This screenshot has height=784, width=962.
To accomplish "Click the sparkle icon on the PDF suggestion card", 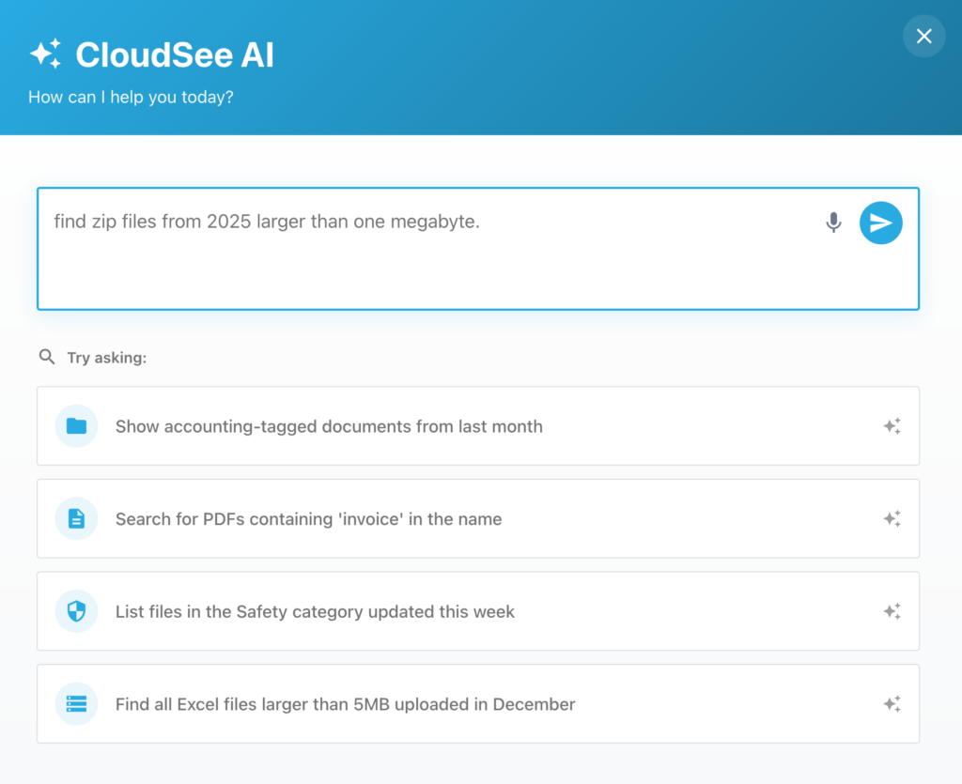I will pos(892,518).
